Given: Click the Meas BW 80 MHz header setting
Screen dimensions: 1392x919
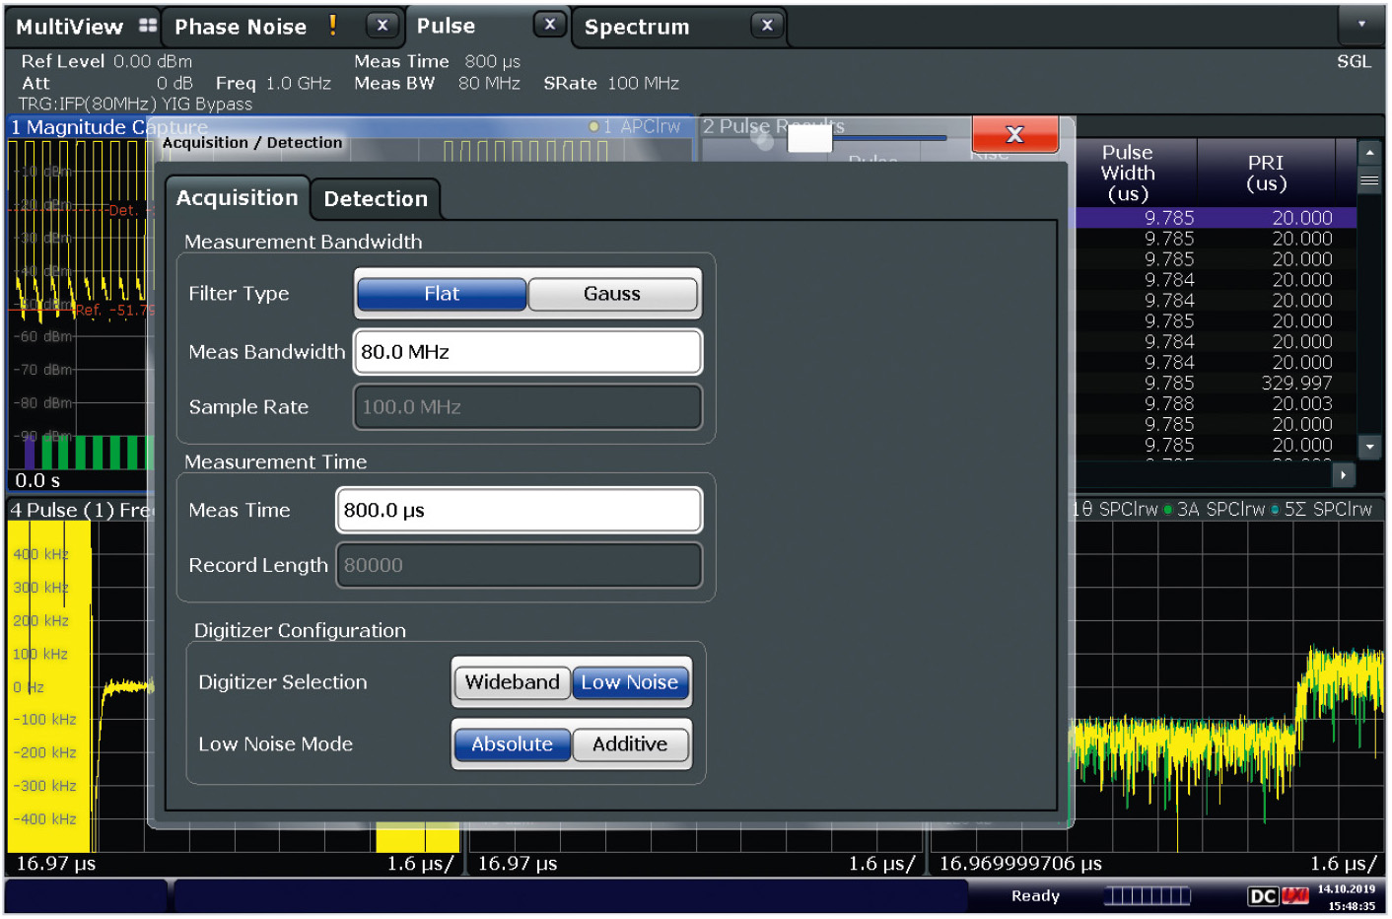Looking at the screenshot, I should click(437, 84).
